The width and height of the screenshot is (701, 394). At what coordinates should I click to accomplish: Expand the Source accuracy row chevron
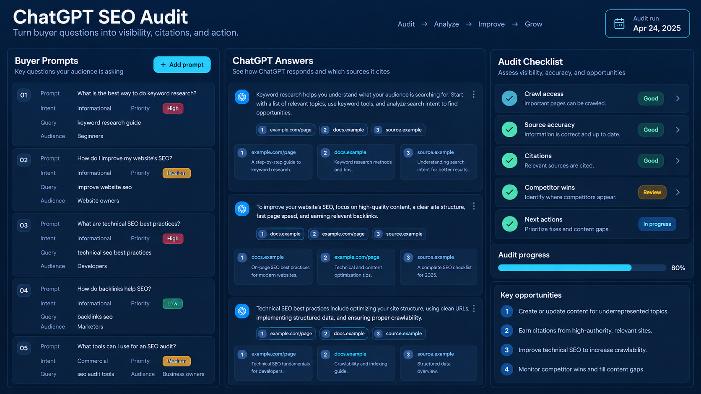pos(678,130)
